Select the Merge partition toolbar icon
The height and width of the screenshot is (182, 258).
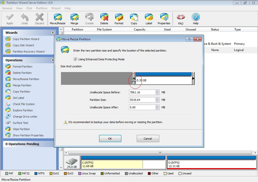(74, 19)
